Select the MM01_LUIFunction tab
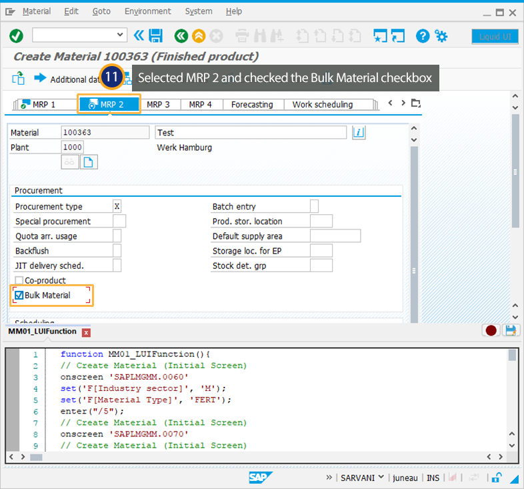The image size is (524, 489). tap(42, 332)
